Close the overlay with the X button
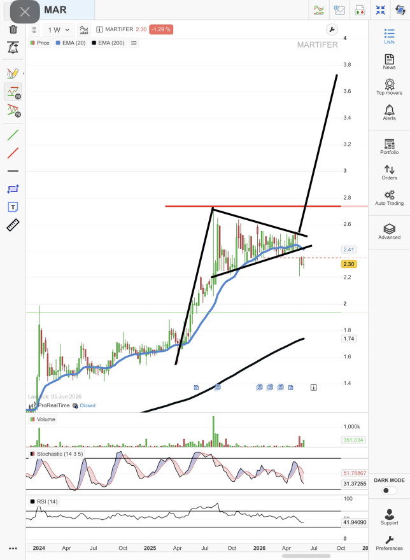 click(25, 12)
